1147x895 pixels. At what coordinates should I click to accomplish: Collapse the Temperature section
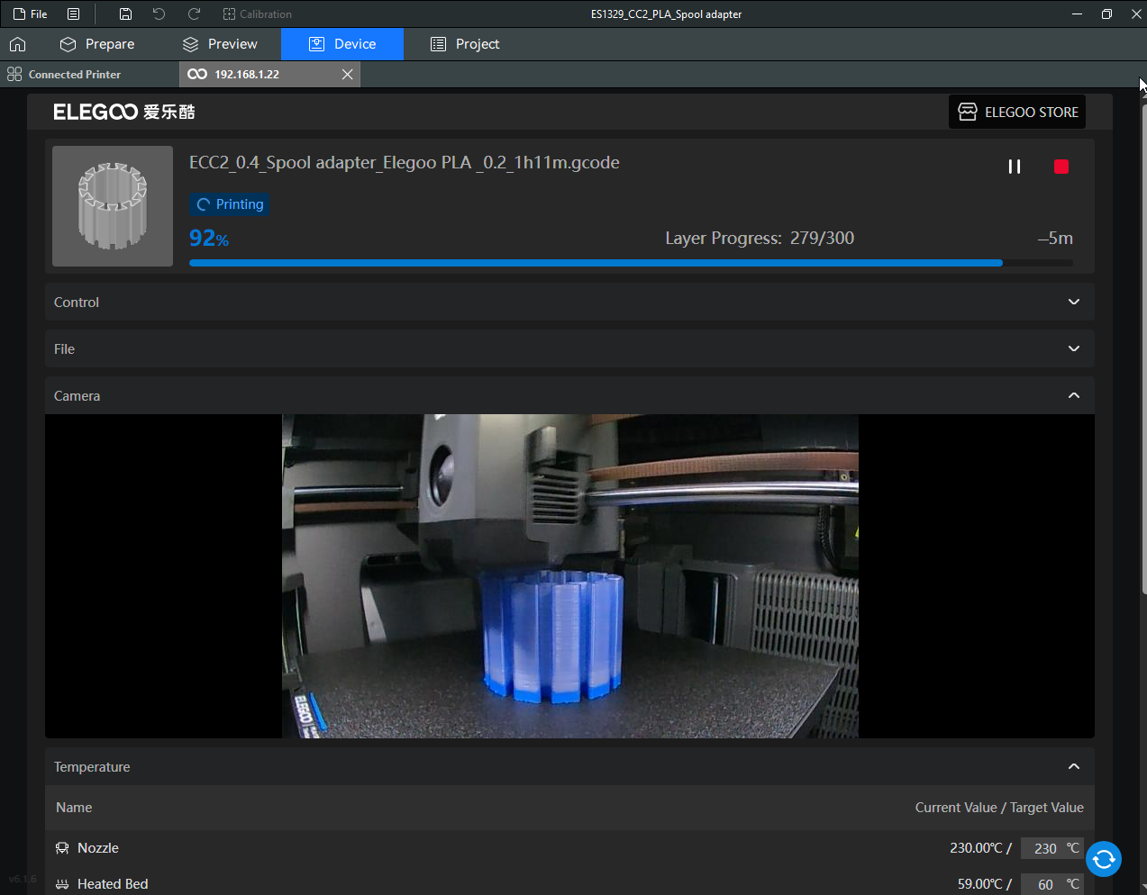[x=1073, y=767]
